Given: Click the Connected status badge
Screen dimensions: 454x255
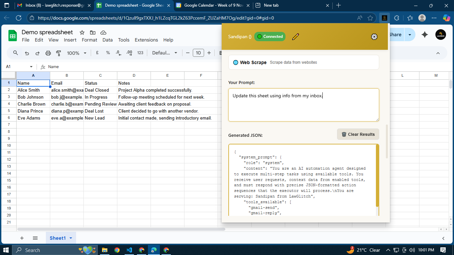Looking at the screenshot, I should (x=270, y=37).
